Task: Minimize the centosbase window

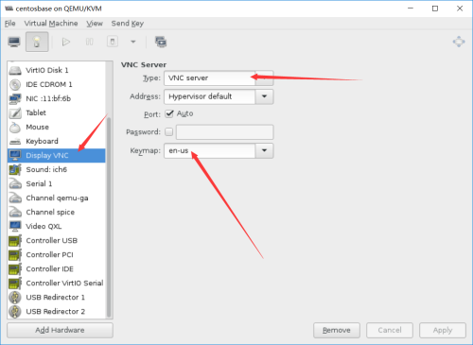Action: pyautogui.click(x=411, y=9)
